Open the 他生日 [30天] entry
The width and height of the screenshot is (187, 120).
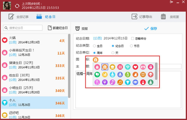[34, 78]
